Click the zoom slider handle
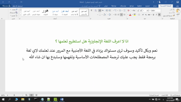Viewport: 181px width, 102px height. pyautogui.click(x=14, y=95)
